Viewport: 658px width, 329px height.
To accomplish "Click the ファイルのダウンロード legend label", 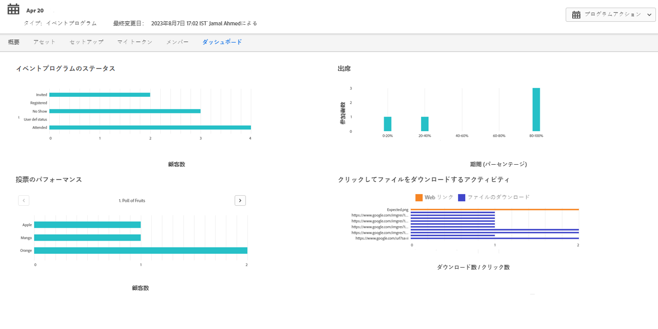I will [x=498, y=197].
